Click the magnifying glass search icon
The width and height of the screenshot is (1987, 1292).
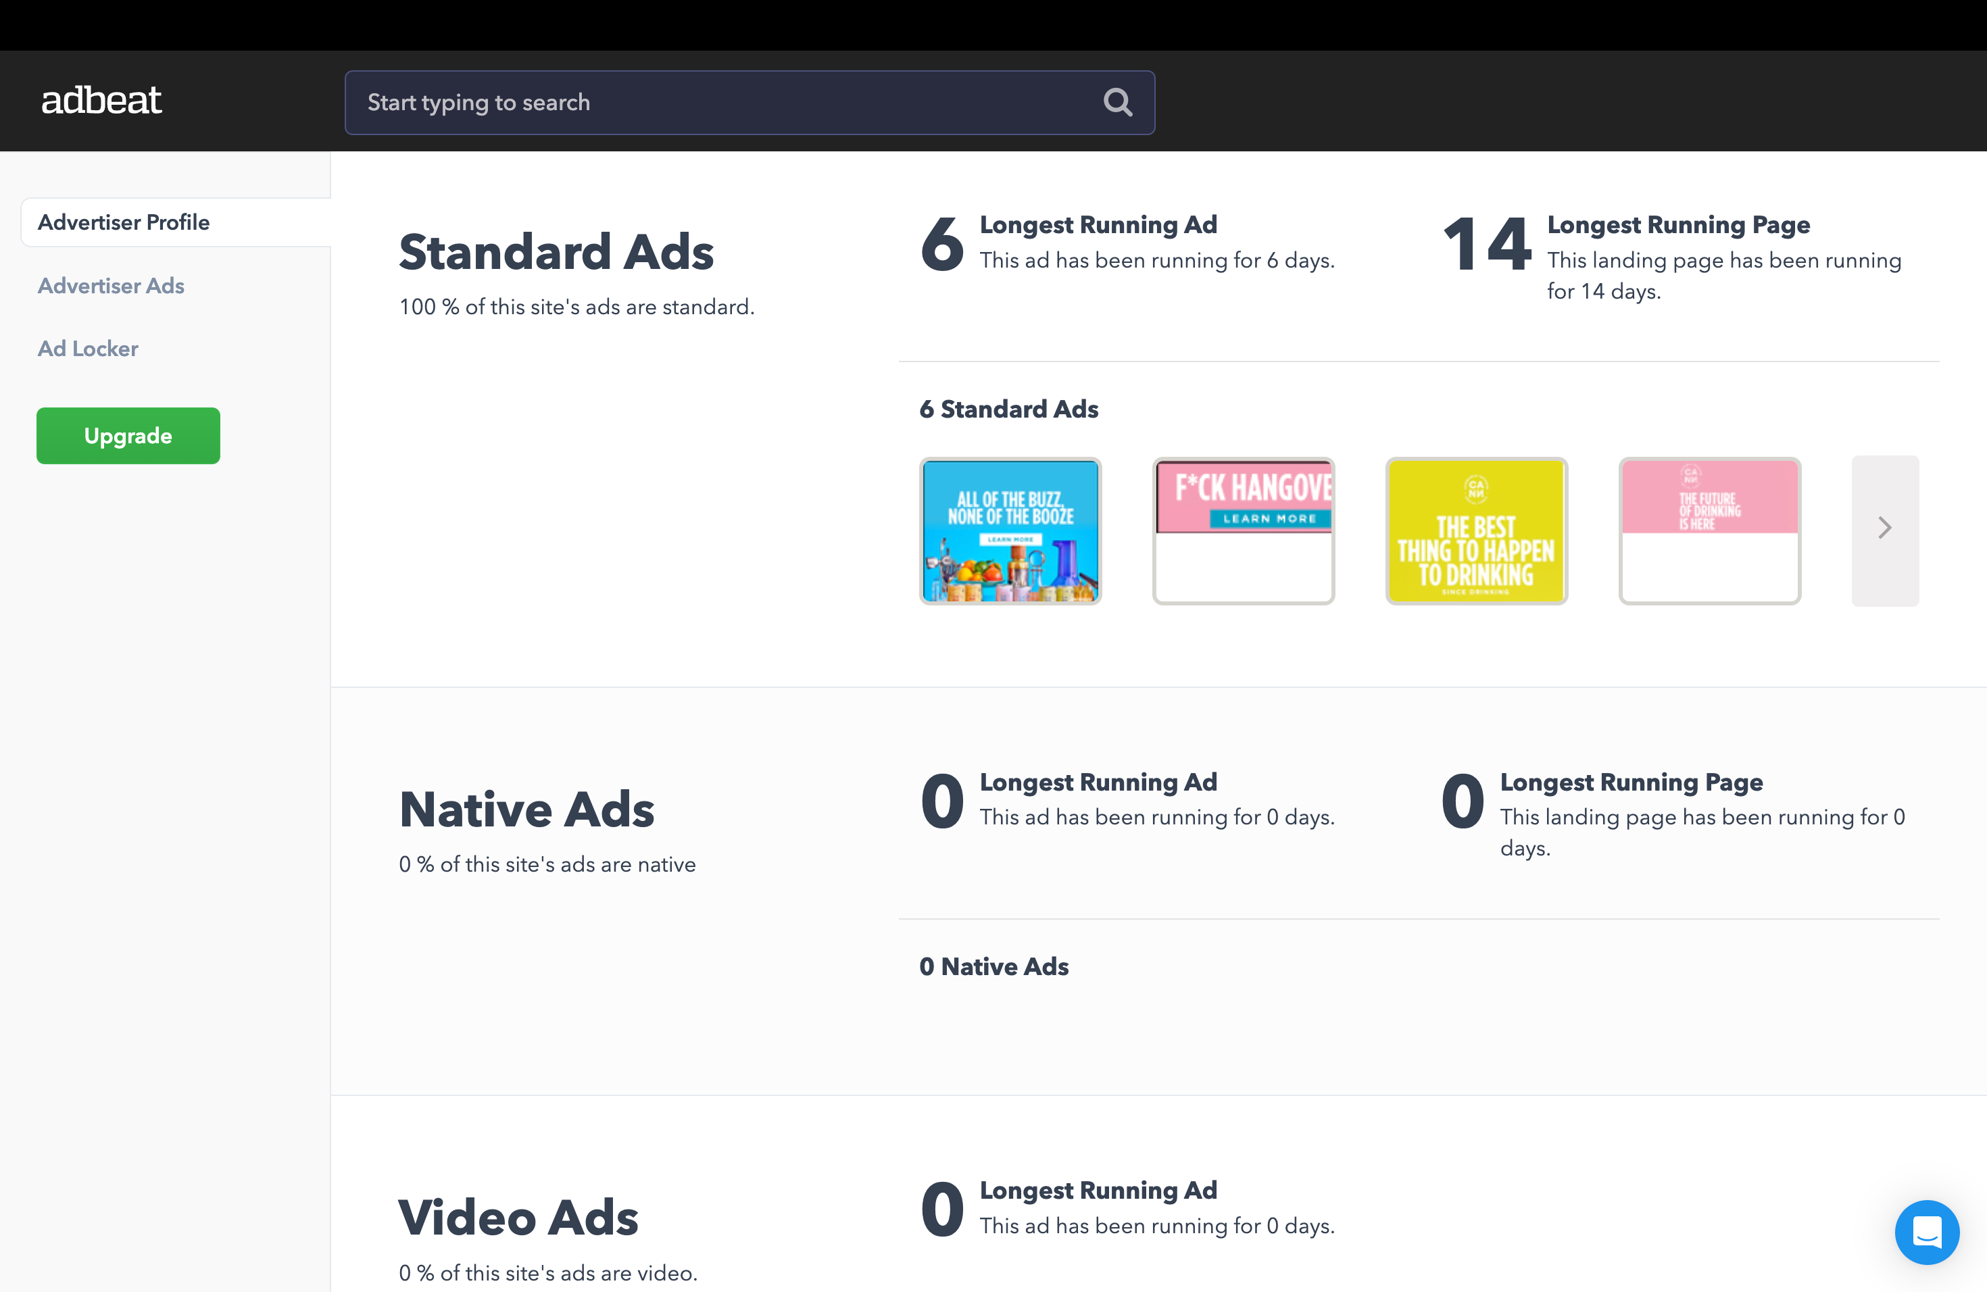1117,103
